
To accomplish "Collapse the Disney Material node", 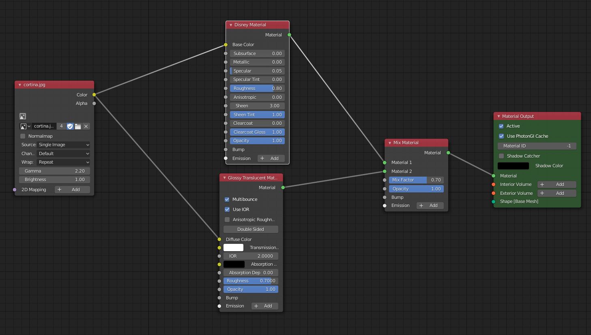I will tap(231, 25).
